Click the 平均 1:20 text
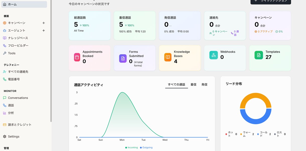 (140, 31)
